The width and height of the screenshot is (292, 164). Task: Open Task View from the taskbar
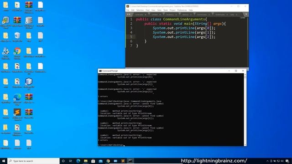pyautogui.click(x=71, y=161)
